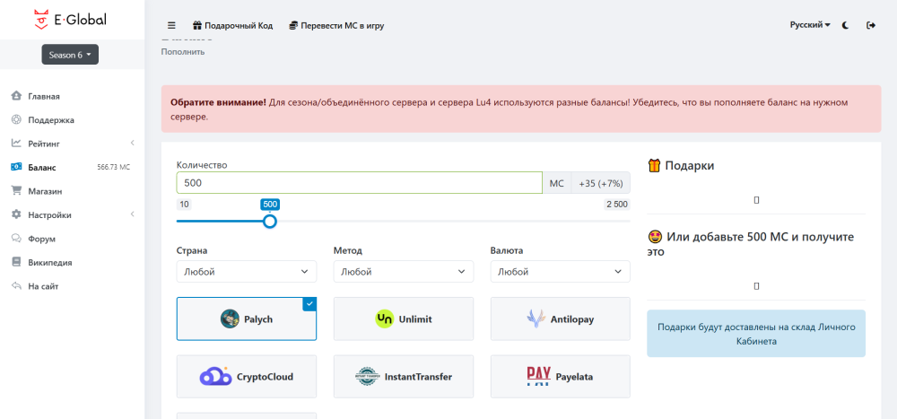This screenshot has height=419, width=897.
Task: Click the Количество amount input field
Action: click(359, 182)
